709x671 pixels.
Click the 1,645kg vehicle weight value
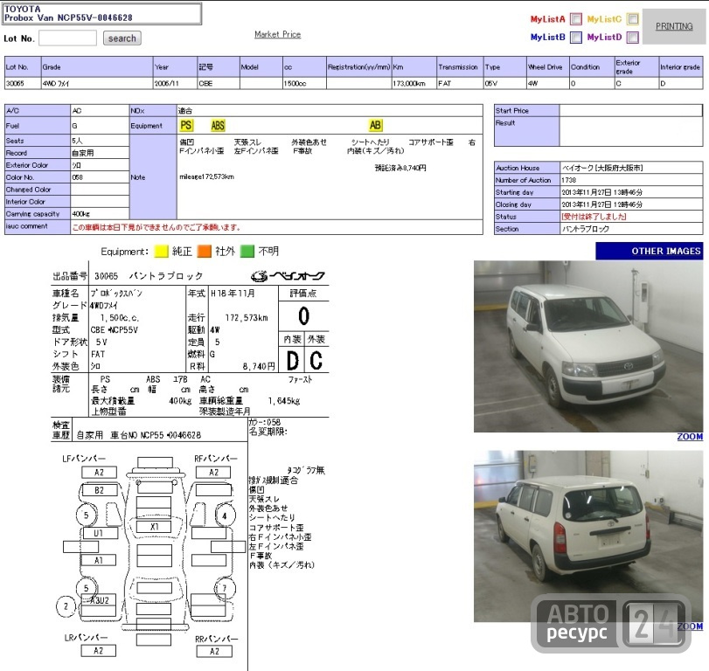[283, 401]
